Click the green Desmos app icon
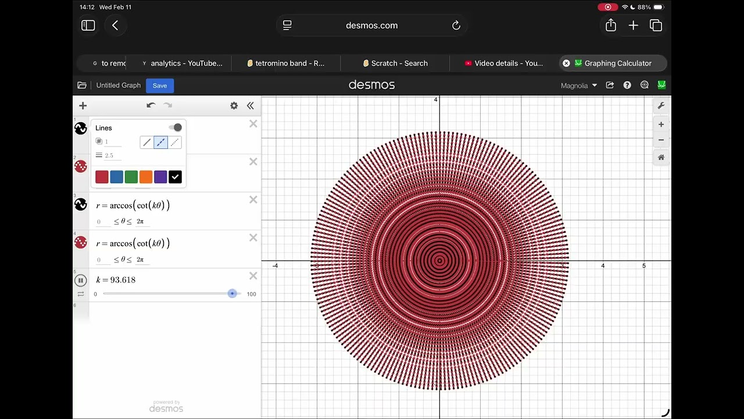744x419 pixels. tap(661, 85)
